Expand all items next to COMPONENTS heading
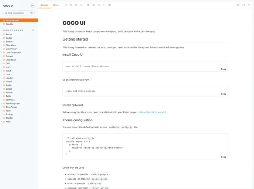The image size is (254, 189). tap(33, 30)
